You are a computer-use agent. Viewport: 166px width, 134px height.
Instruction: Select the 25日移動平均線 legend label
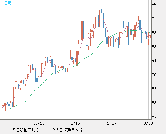(68, 130)
